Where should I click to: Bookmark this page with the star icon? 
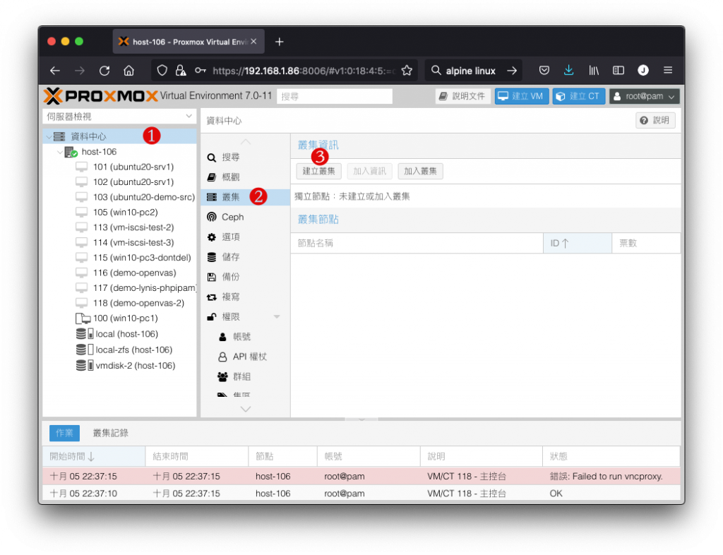[407, 71]
